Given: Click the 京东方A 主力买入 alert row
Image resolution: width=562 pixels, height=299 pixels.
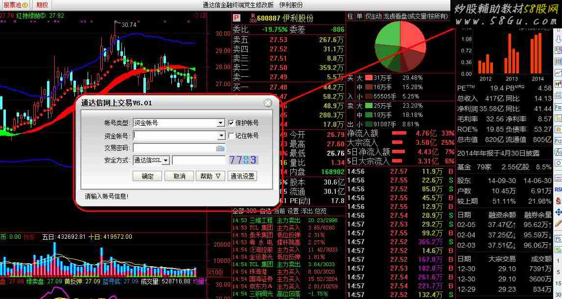Looking at the screenshot, I should tap(285, 286).
